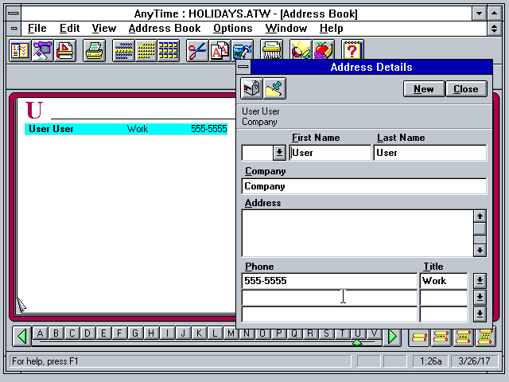Viewport: 509px width, 382px height.
Task: Jump to letter K tab
Action: [199, 333]
